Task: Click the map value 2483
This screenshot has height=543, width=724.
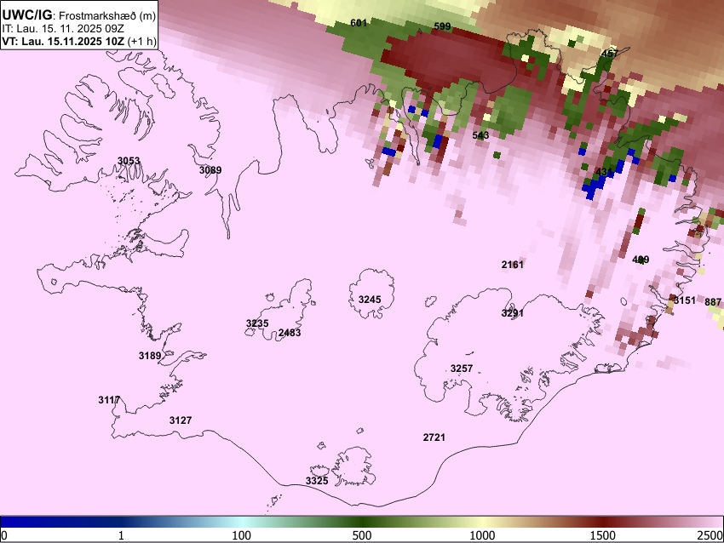Action: click(290, 333)
